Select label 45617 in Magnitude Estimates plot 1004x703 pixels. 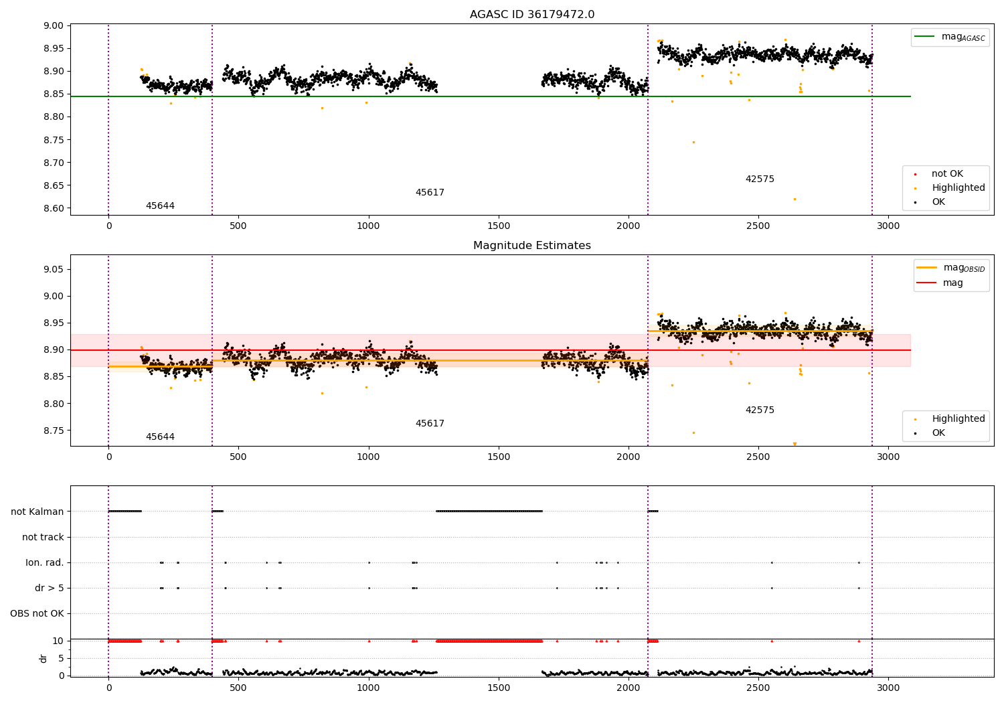(x=430, y=424)
